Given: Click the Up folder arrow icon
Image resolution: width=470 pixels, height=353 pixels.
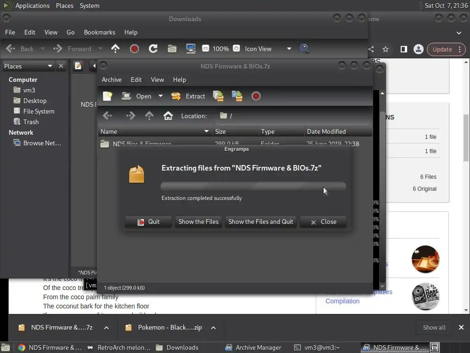Looking at the screenshot, I should (x=115, y=49).
